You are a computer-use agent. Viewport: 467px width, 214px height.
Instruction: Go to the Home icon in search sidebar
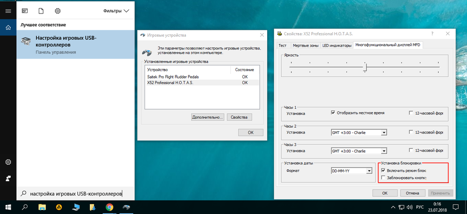click(x=8, y=27)
